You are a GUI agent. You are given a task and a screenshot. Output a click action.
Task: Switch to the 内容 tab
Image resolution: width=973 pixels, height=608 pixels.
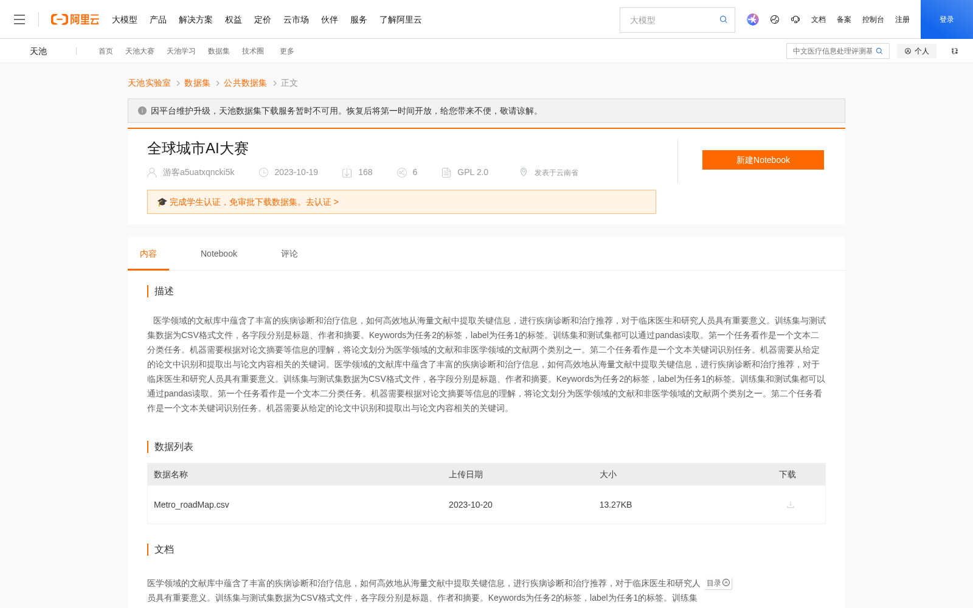(x=148, y=254)
